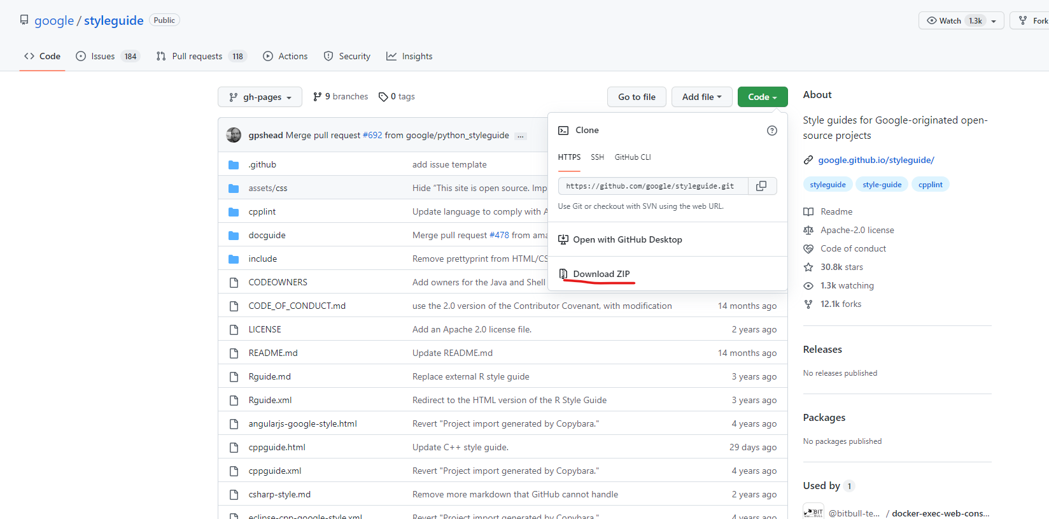Click Download ZIP
1049x519 pixels.
601,274
